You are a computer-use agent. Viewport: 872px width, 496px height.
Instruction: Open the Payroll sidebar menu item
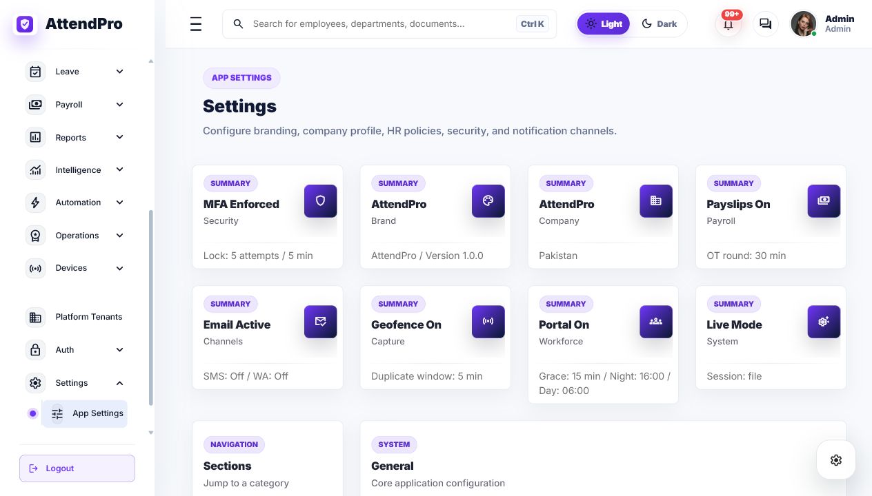point(77,105)
